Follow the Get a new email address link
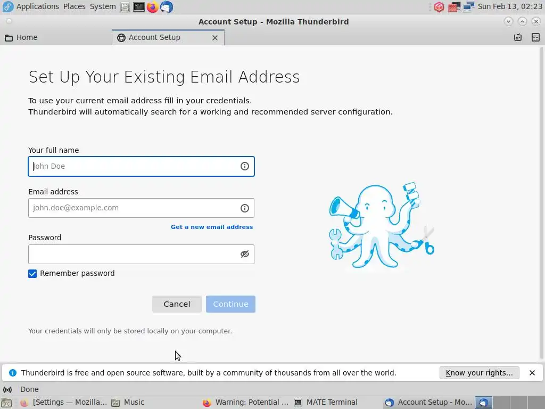The height and width of the screenshot is (409, 545). click(x=212, y=227)
